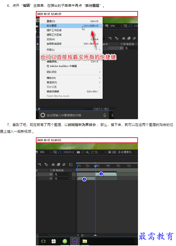Toggle mask path visibility left of timecode
Viewport: 176px width, 246px height.
60,152
